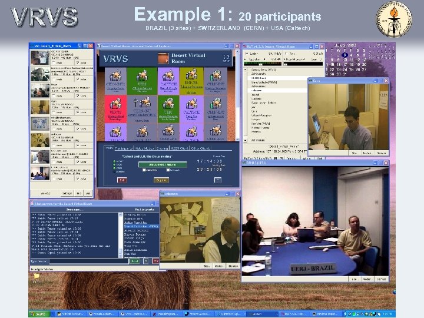Click the second-row rightmost CERN-INT seat icon
This screenshot has width=424, height=318.
pyautogui.click(x=216, y=103)
